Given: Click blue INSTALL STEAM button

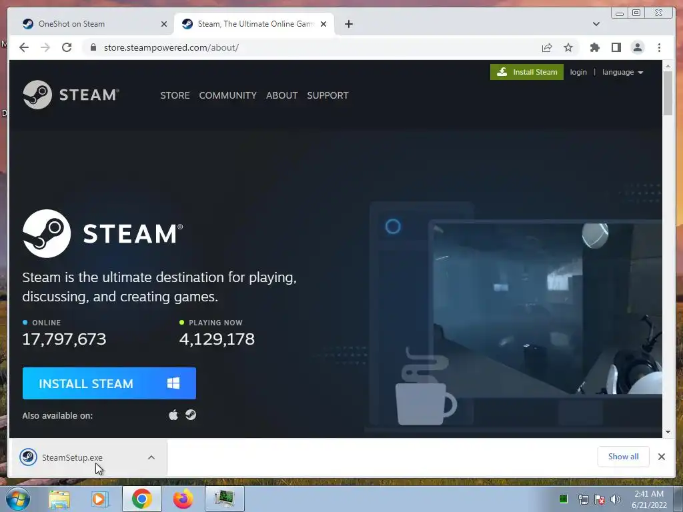Looking at the screenshot, I should point(109,383).
